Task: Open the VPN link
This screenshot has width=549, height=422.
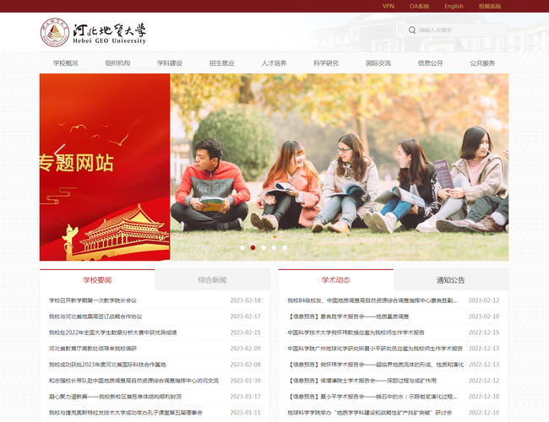Action: [x=389, y=6]
